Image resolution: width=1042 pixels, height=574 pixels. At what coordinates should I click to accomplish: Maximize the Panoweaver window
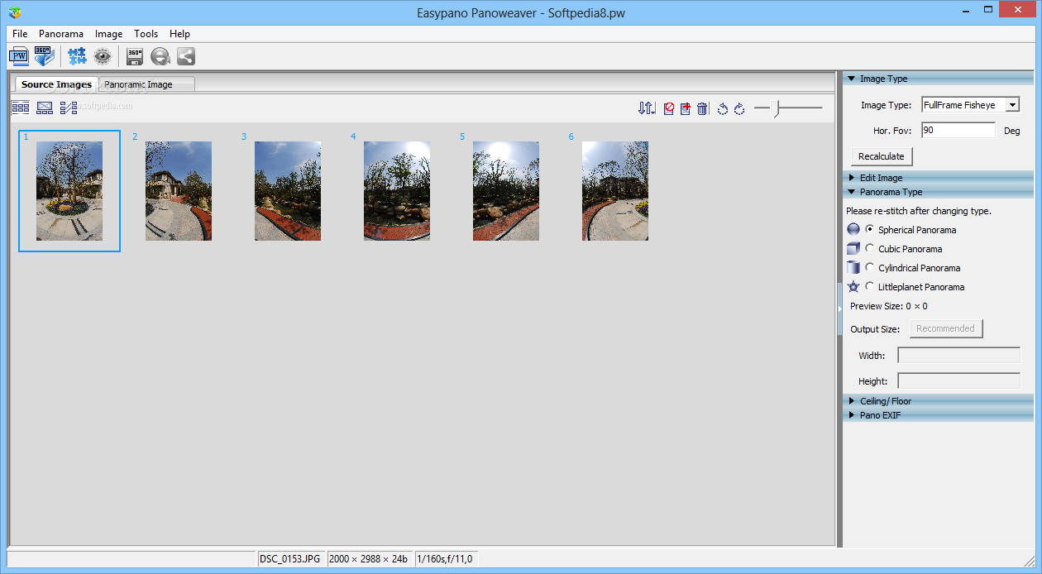click(x=987, y=9)
